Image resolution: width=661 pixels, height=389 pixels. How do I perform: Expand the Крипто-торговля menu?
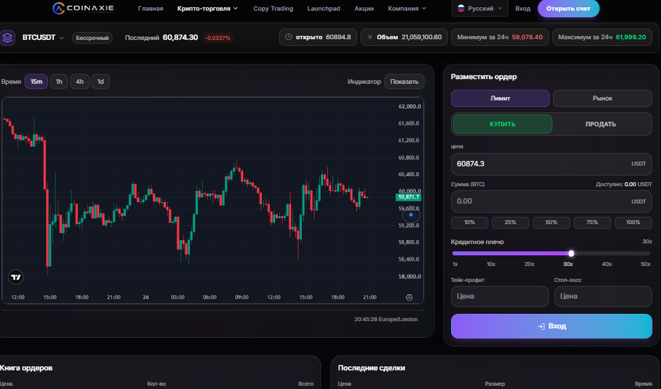pyautogui.click(x=207, y=9)
